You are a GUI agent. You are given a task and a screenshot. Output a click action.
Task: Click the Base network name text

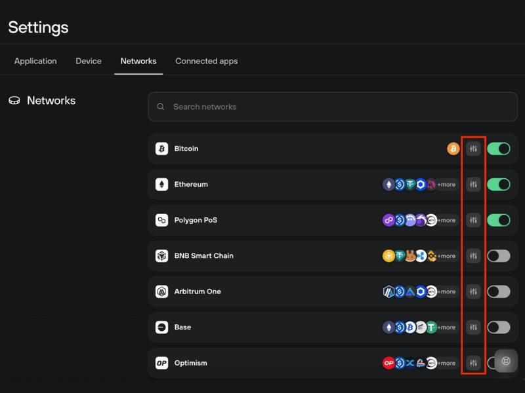[182, 327]
